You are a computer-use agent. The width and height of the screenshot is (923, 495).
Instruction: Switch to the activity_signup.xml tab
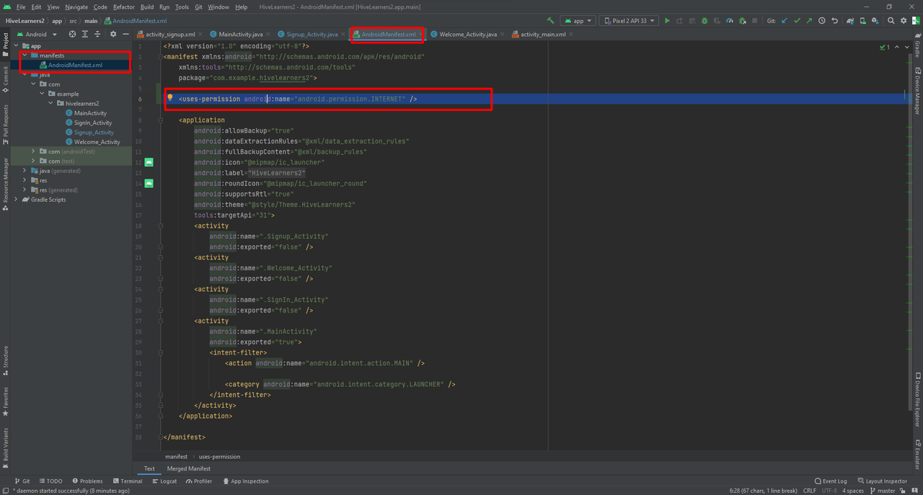tap(170, 34)
